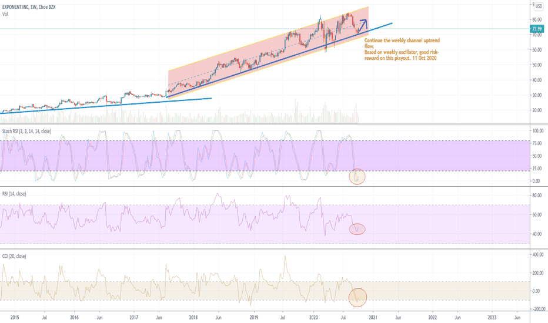Screen dimensions: 548x323
Task: Click 60.00 on the main price axis
Action: point(537,50)
